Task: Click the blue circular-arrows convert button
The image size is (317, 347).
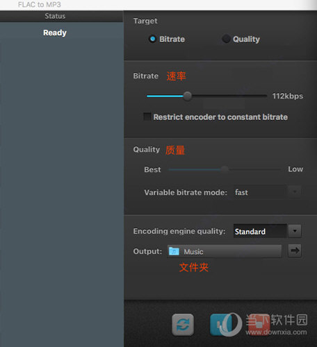Action: pos(183,324)
